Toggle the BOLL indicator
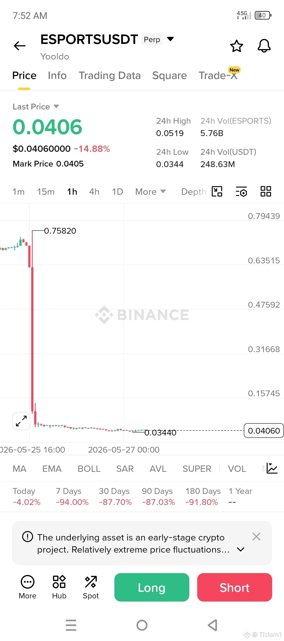 (x=89, y=469)
